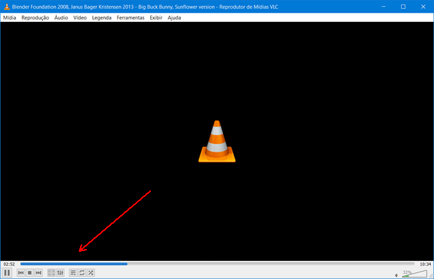
Task: Open the Ferramentas menu
Action: tap(130, 17)
